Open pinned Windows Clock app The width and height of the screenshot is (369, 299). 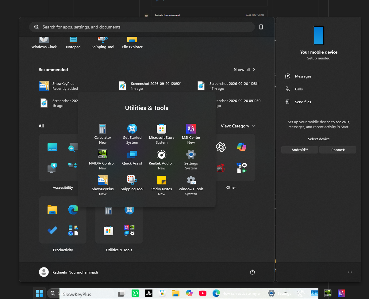[44, 42]
